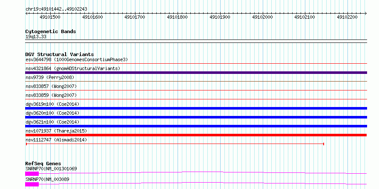Click the thin red esv3644798 line

196,64
